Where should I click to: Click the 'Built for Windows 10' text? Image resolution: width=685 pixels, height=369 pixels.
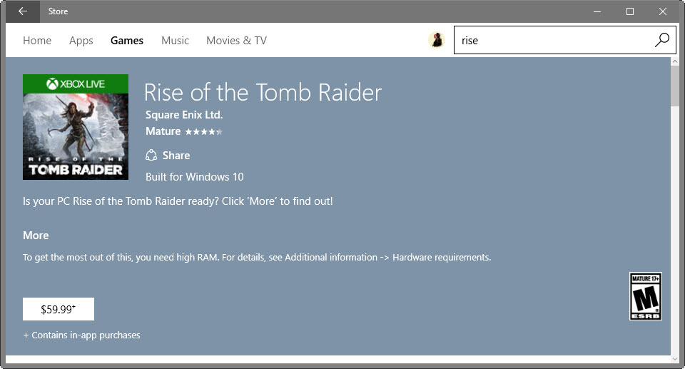tap(194, 176)
